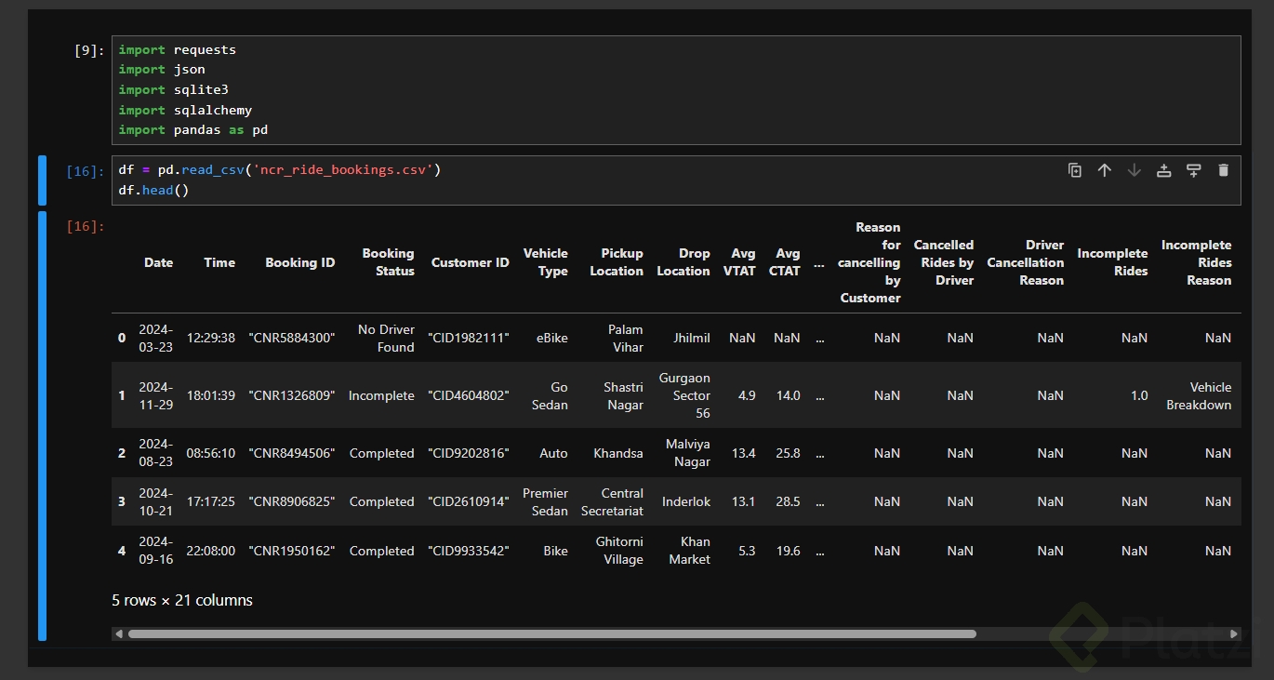
Task: Delete the selected cell with the trash icon
Action: 1224,170
